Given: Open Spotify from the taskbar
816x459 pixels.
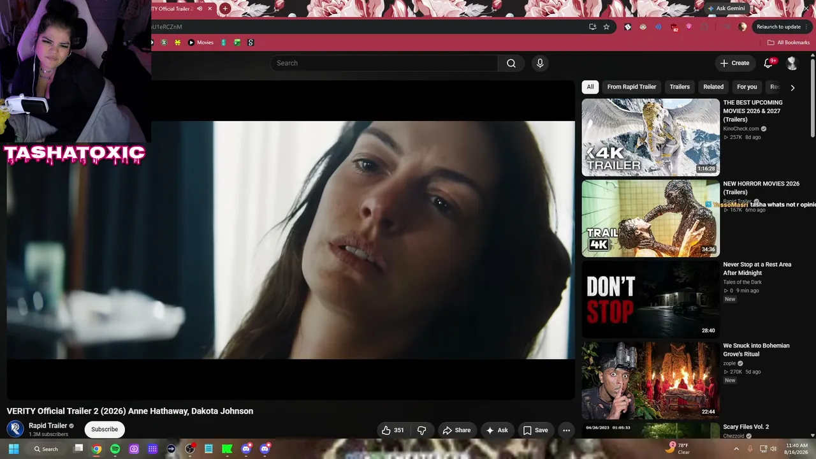Looking at the screenshot, I should click(115, 449).
